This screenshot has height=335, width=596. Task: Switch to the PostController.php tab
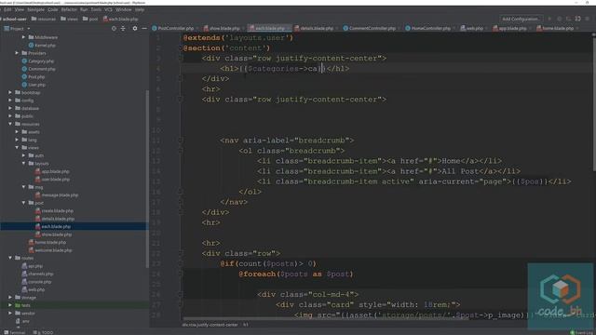(175, 28)
